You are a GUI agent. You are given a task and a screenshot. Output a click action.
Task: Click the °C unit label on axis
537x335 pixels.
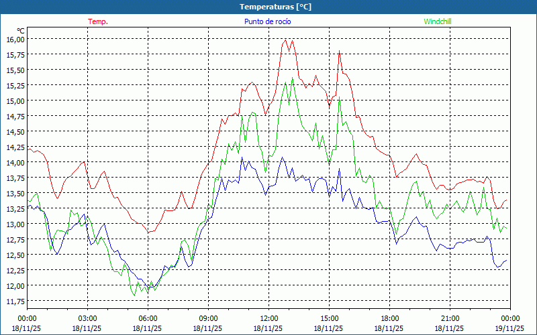[x=20, y=31]
